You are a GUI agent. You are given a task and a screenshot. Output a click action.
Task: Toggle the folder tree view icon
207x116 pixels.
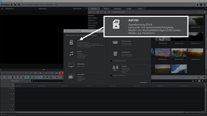coord(98,12)
